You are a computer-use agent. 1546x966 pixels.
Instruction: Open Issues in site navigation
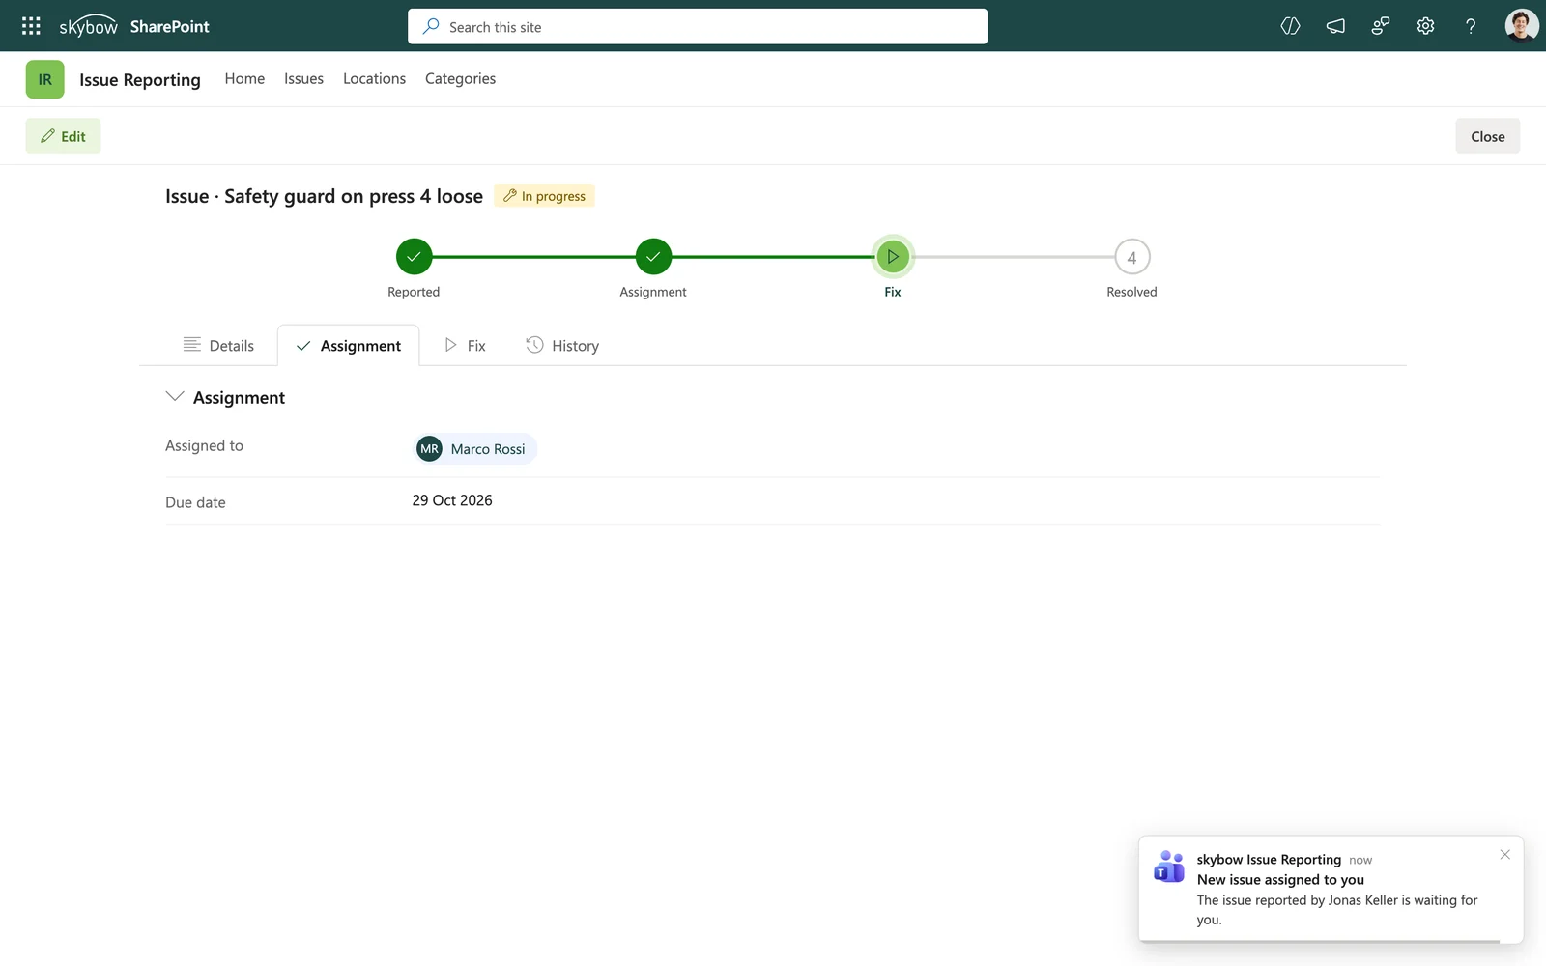[x=303, y=79]
